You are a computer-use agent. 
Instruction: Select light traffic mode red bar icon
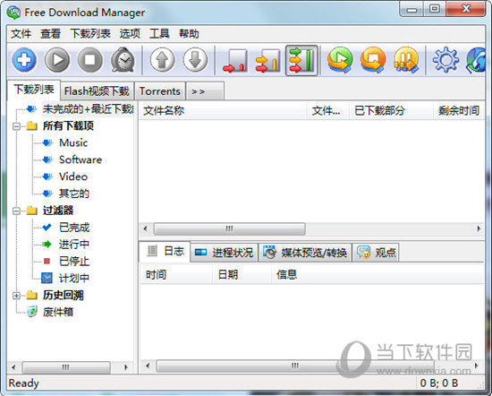(x=234, y=61)
